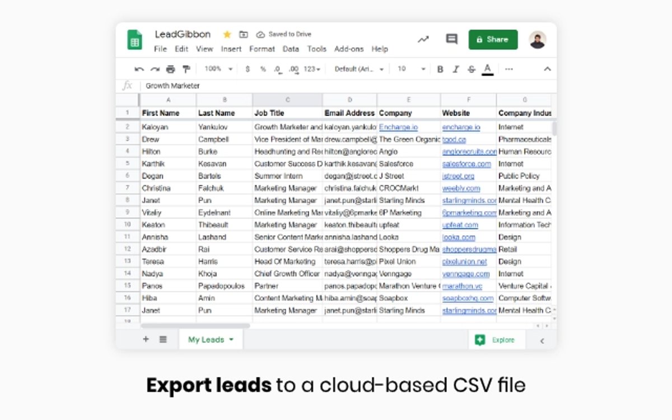This screenshot has width=672, height=420.
Task: Open the looka.com website link
Action: click(459, 237)
